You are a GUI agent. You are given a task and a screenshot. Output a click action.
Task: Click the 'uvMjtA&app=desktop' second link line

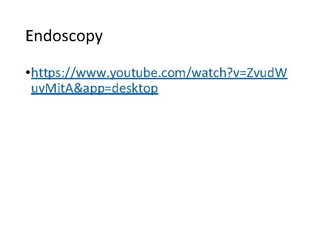pos(94,88)
